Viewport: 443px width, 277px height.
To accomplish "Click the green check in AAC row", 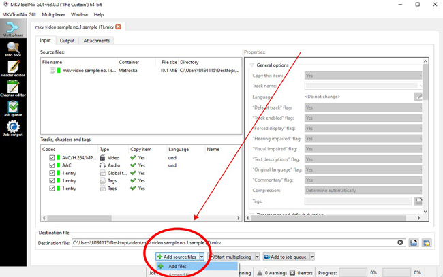I will (133, 165).
